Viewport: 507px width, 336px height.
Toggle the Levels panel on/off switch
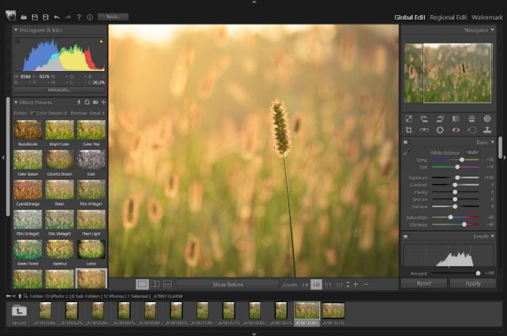pyautogui.click(x=406, y=236)
